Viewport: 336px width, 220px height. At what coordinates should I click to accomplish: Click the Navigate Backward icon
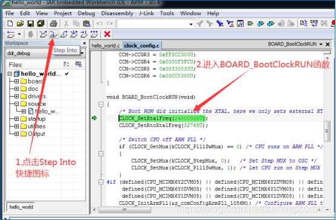coord(281,24)
